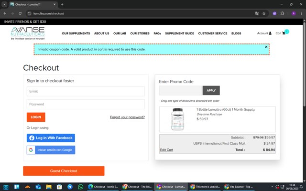Dismiss the invalid coupon code alert
This screenshot has height=191, width=306.
pyautogui.click(x=266, y=47)
